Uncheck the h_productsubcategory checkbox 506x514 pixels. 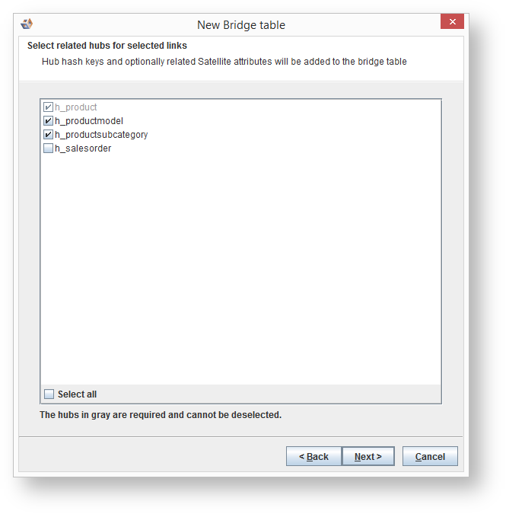[x=49, y=135]
